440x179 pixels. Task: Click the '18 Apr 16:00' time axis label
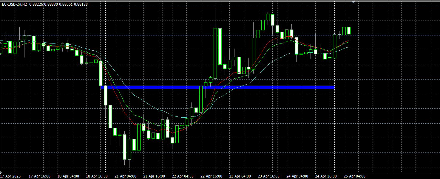(97, 176)
